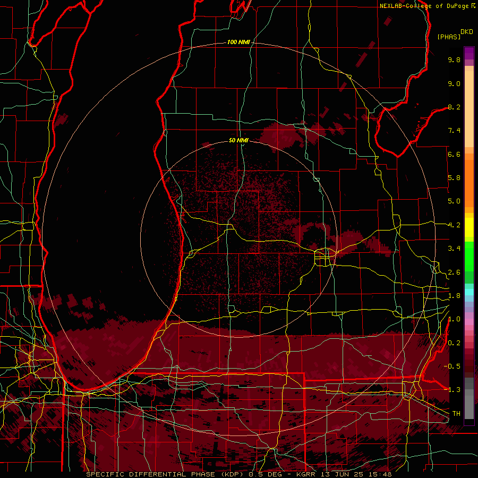Click the SPECIFIC DIFFERENTIAL PHASE (KDP) caption
The width and height of the screenshot is (478, 478).
click(x=166, y=474)
